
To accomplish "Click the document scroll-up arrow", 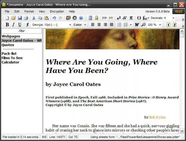I will [182, 31].
